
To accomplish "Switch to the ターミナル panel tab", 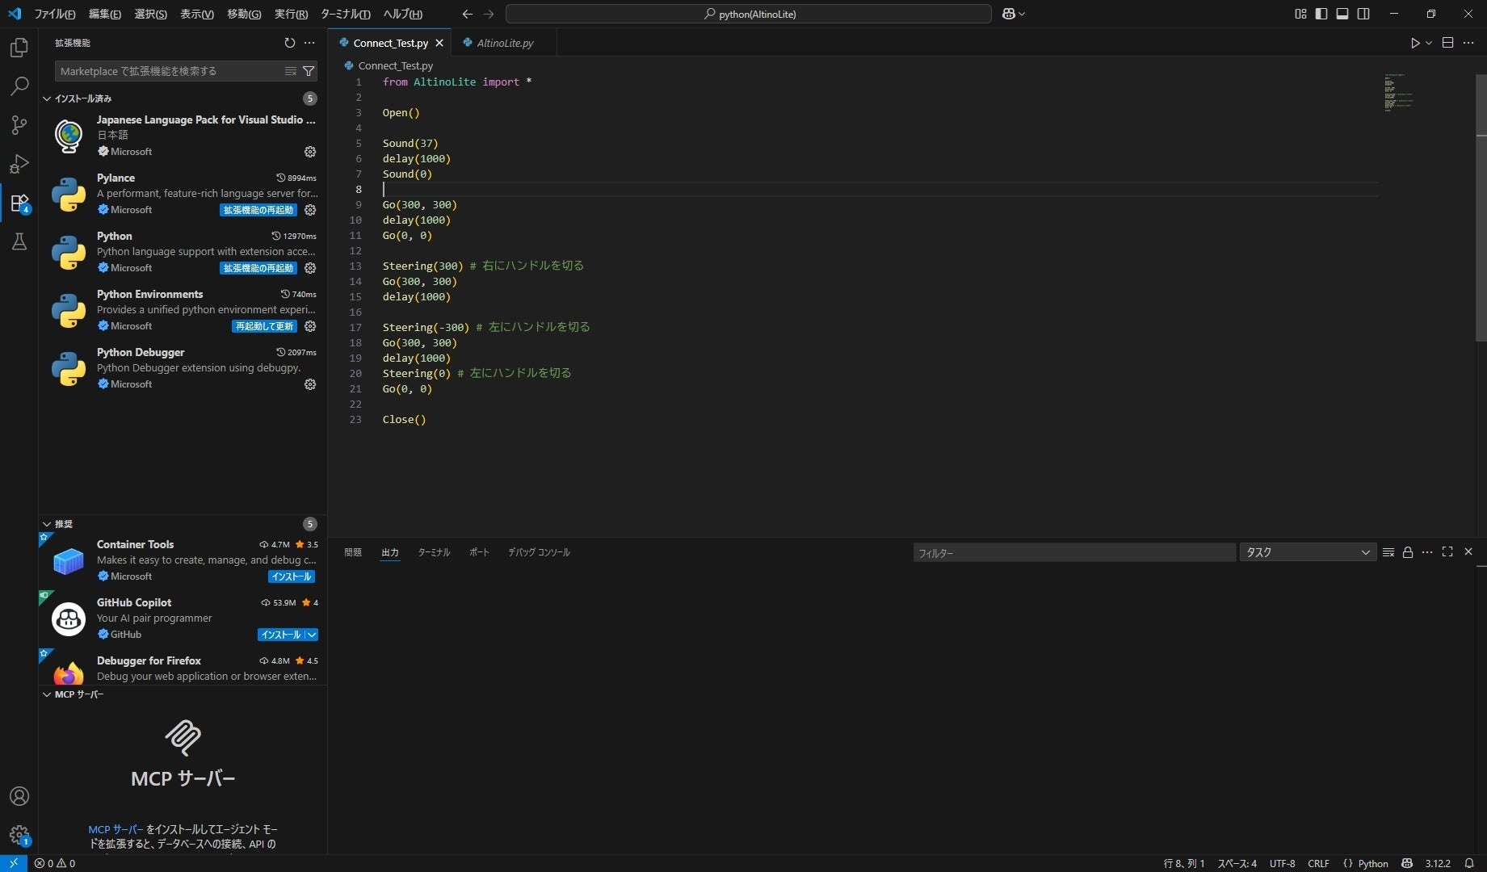I will [434, 552].
